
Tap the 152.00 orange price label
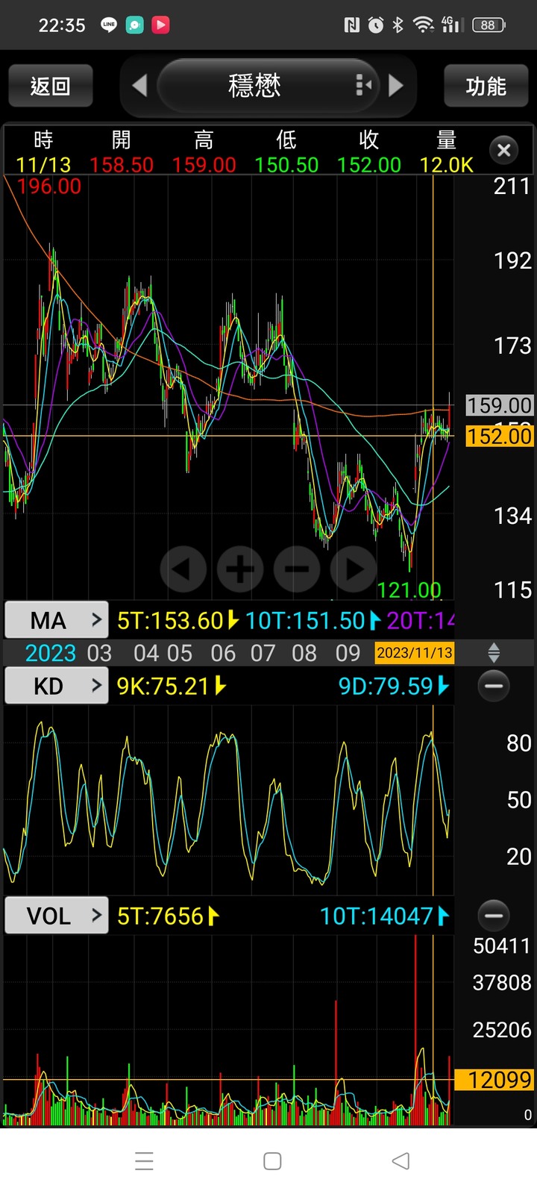500,437
